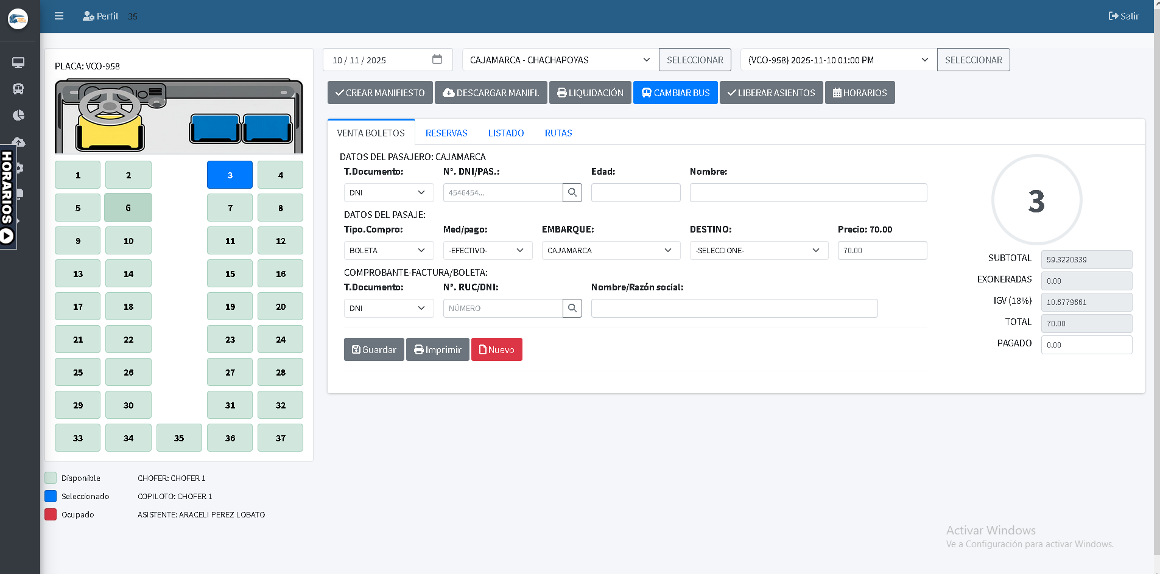Open the pie chart icon in sidebar
This screenshot has height=574, width=1160.
pos(18,115)
